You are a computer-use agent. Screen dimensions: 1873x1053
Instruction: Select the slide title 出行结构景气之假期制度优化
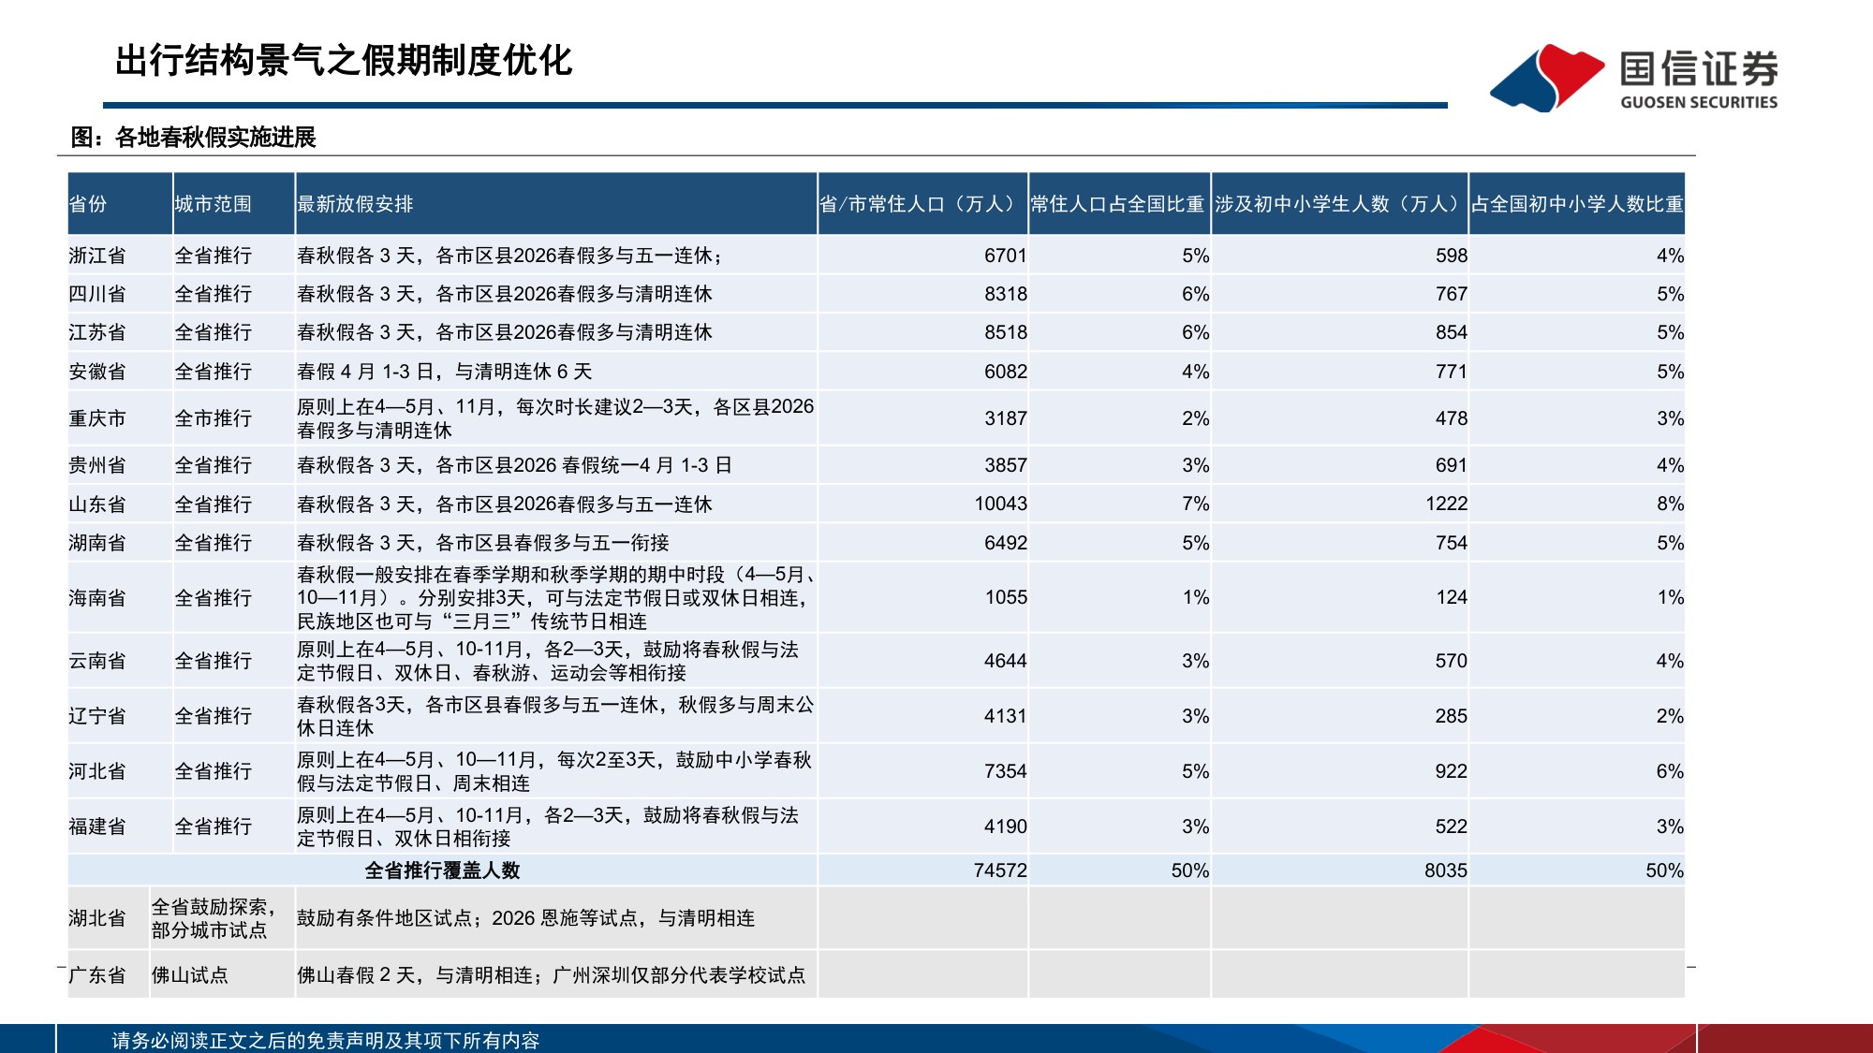(343, 61)
